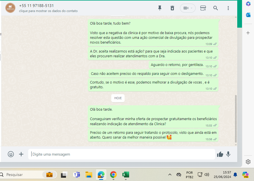
Task: Pin this chat with the pushpin icon
Action: (160, 8)
